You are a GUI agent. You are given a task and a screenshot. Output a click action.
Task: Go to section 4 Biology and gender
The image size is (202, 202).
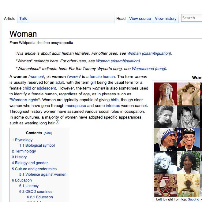[x=30, y=163]
